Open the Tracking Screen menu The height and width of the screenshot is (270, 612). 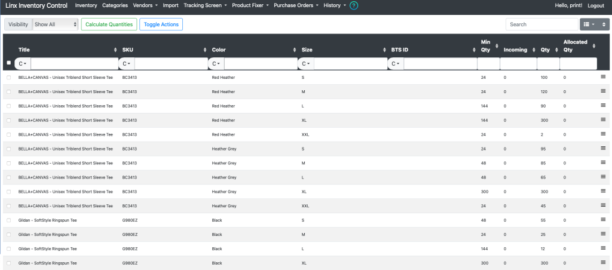click(205, 5)
